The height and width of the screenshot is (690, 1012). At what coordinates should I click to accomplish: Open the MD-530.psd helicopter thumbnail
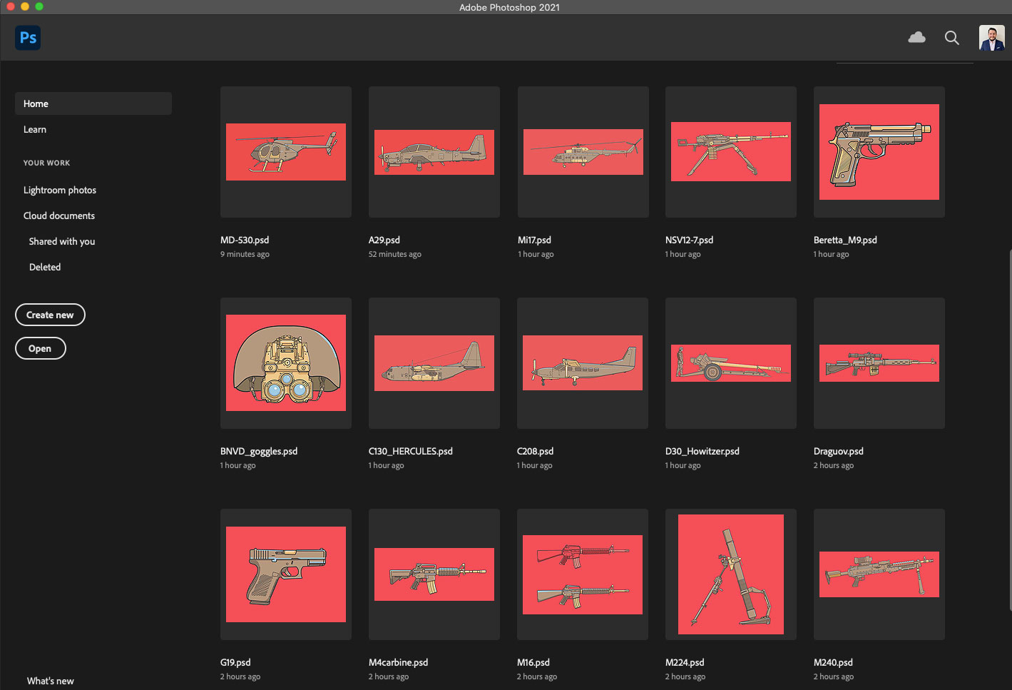[286, 152]
